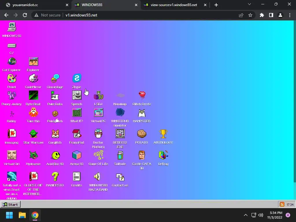This screenshot has width=296, height=222.
Task: Reload the current page
Action: pyautogui.click(x=25, y=15)
